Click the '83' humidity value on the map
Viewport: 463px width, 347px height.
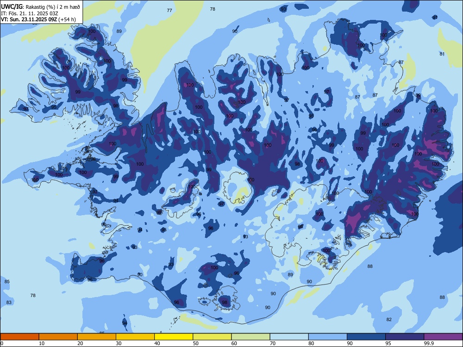(x=9, y=302)
